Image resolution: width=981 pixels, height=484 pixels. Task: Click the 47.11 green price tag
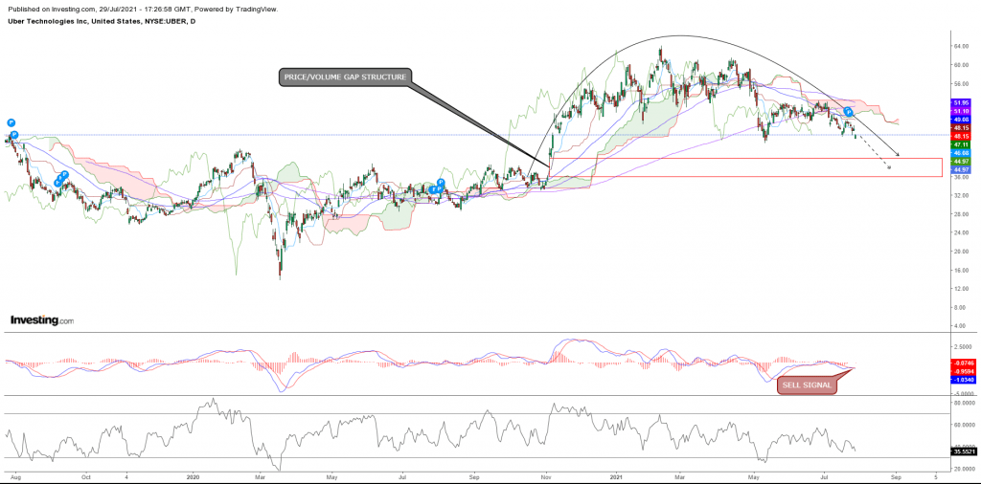[x=959, y=143]
